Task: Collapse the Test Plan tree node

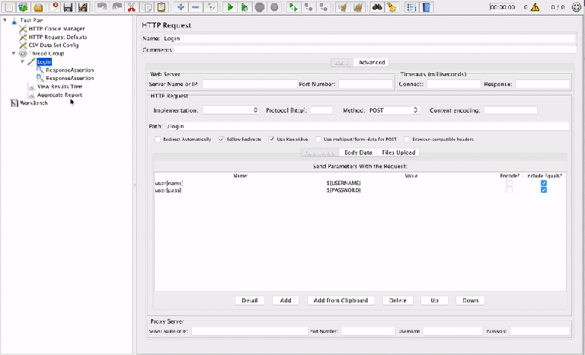Action: [5, 20]
